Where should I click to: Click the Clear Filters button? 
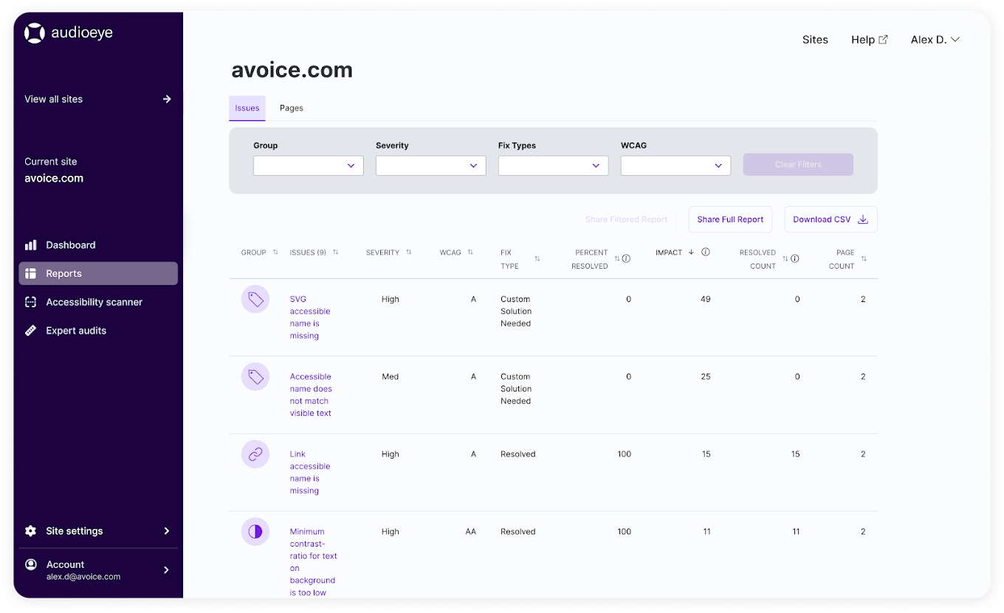(798, 165)
